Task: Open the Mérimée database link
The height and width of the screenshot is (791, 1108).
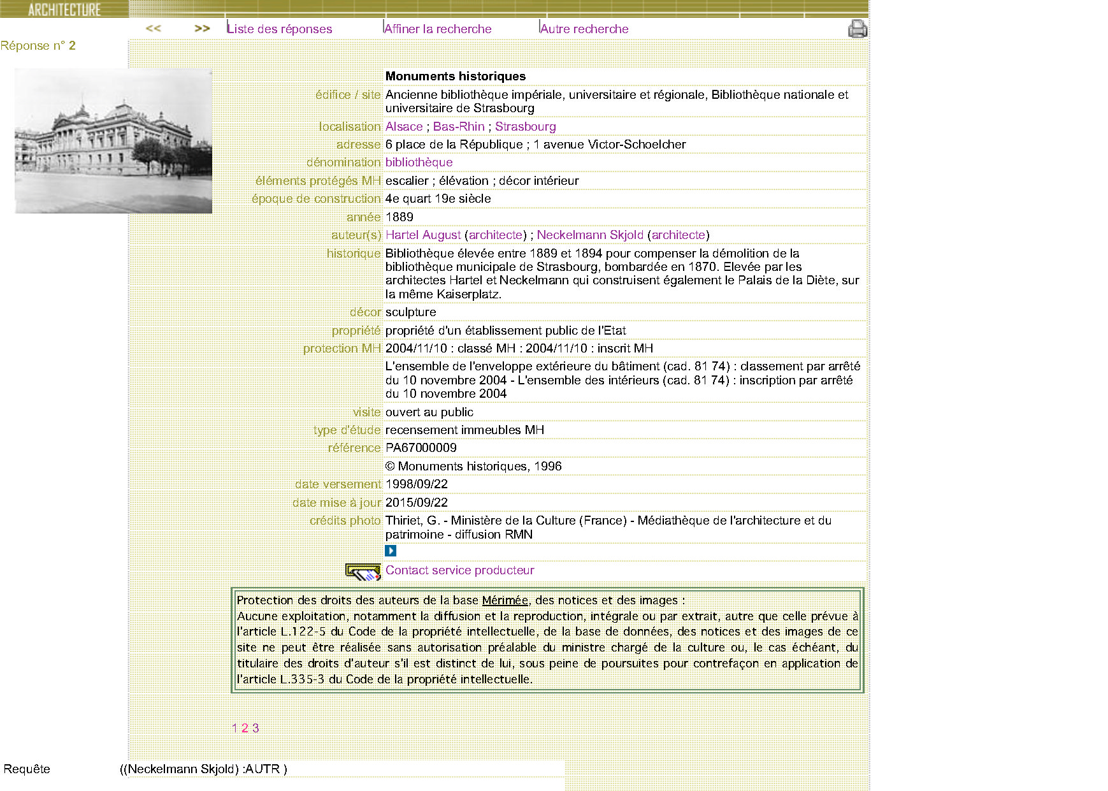Action: point(505,600)
